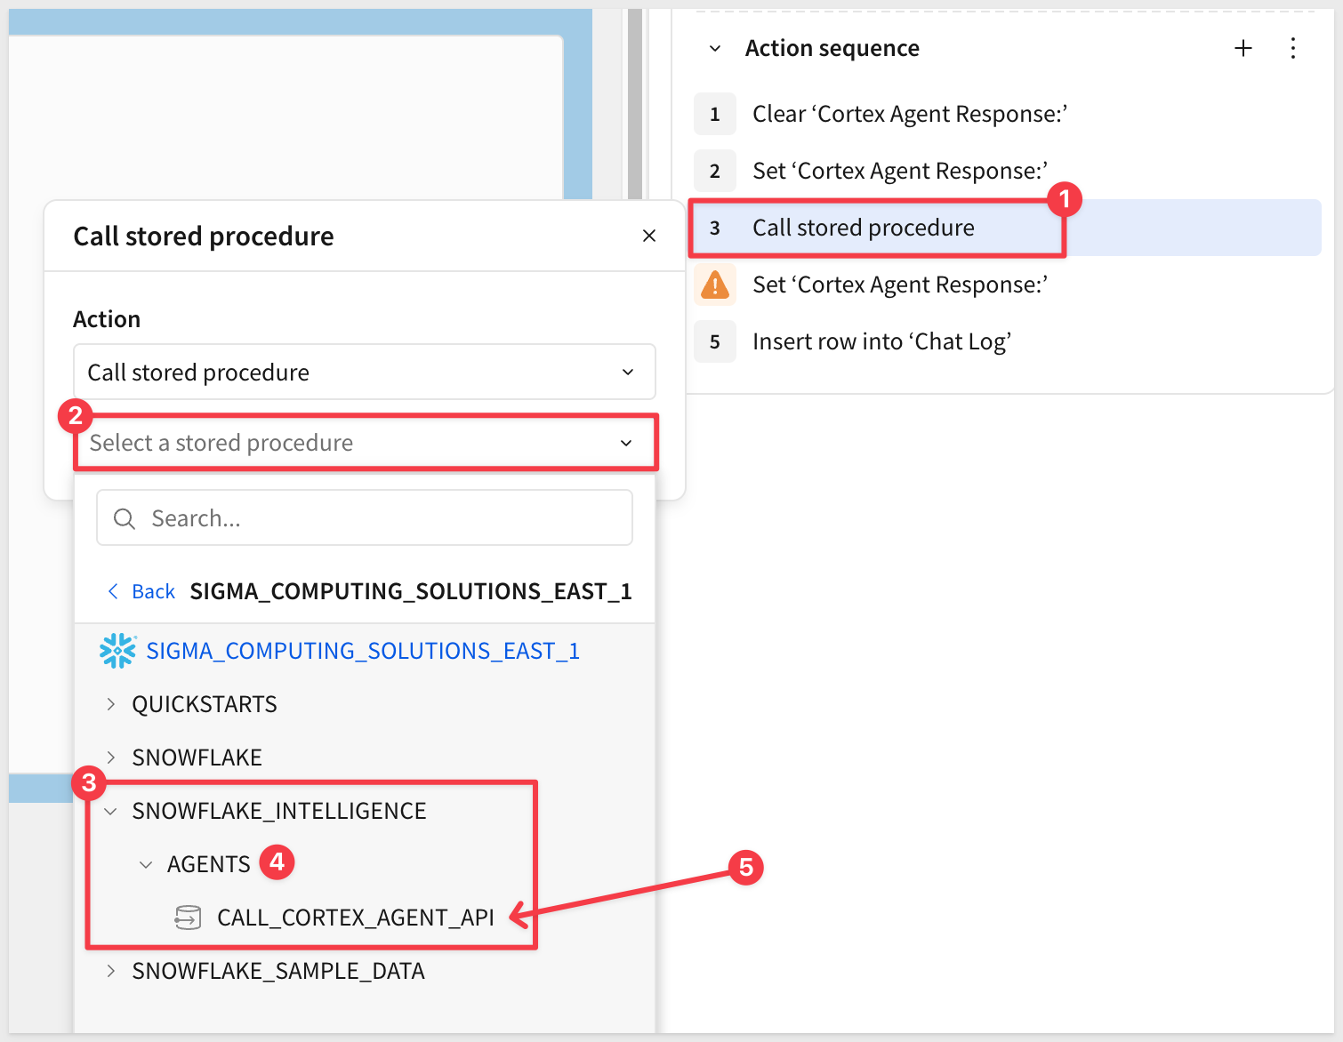This screenshot has height=1042, width=1343.
Task: Expand SNOWFLAKE_SAMPLE_DATA database
Action: click(x=111, y=971)
